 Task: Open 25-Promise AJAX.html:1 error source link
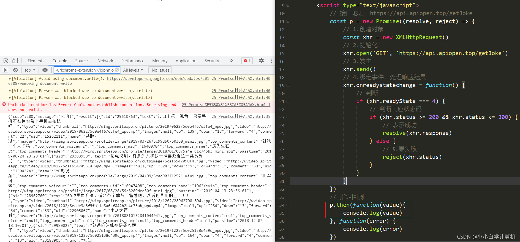(x=226, y=105)
